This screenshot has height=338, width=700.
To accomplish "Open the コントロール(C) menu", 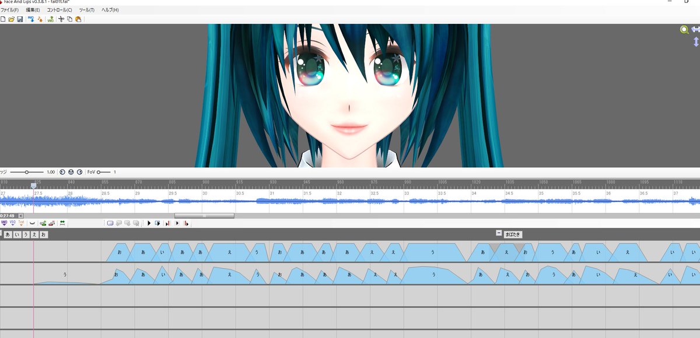I will (60, 10).
